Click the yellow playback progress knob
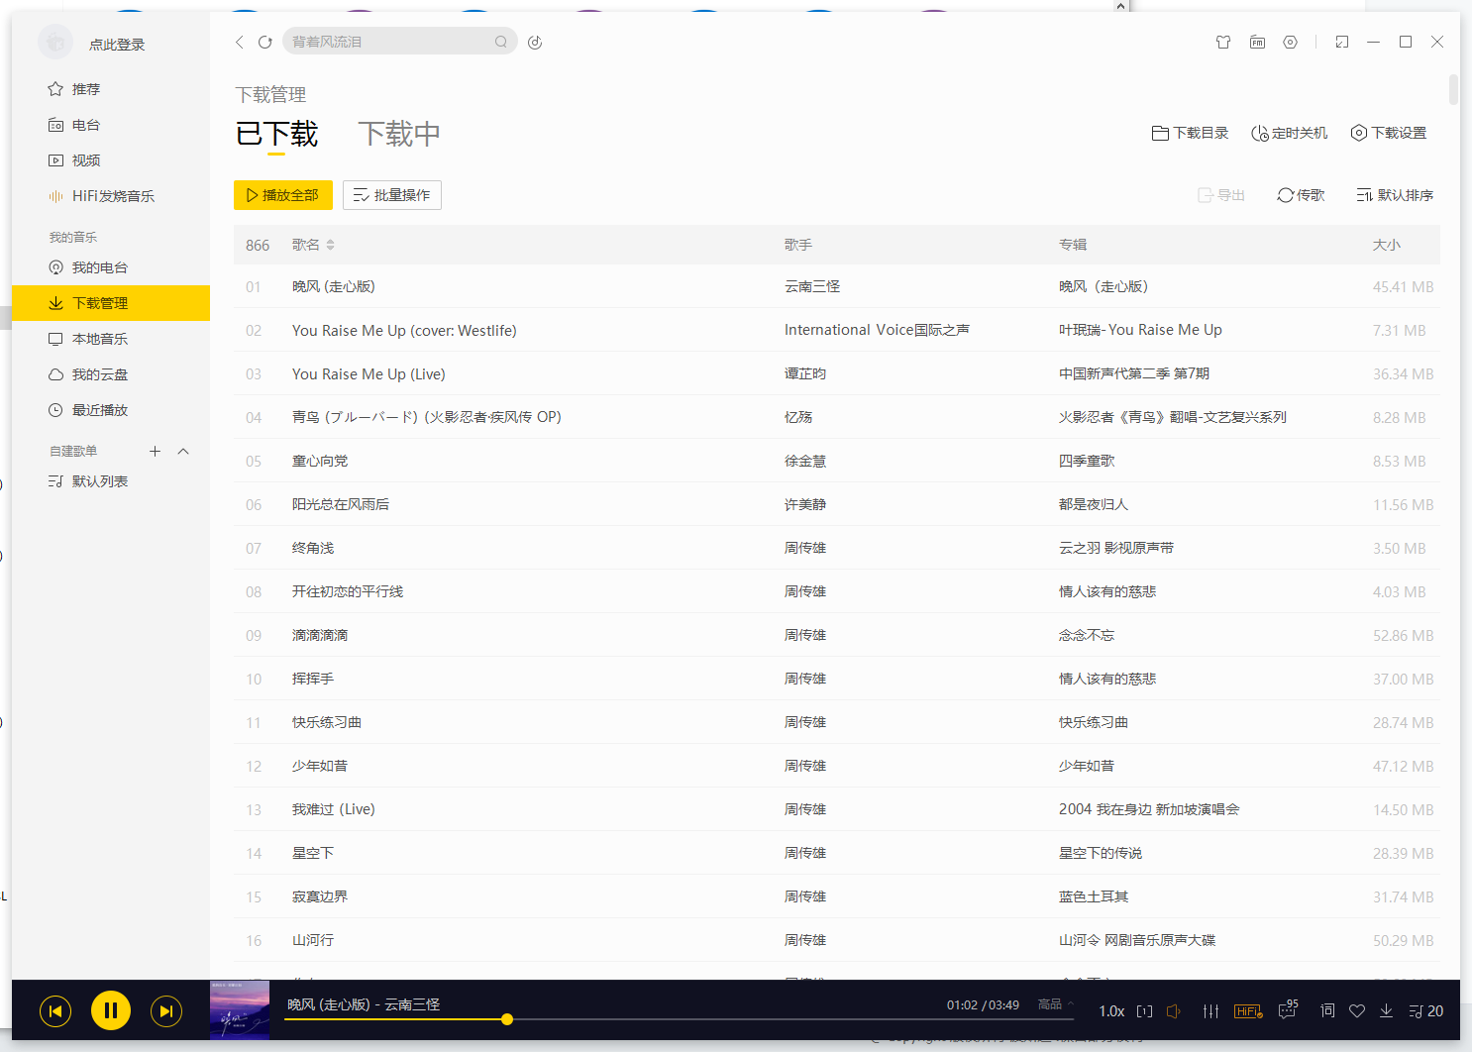 click(507, 1019)
